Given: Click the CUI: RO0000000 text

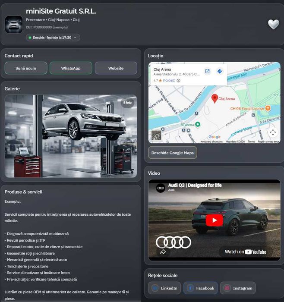Looking at the screenshot, I should (x=47, y=27).
